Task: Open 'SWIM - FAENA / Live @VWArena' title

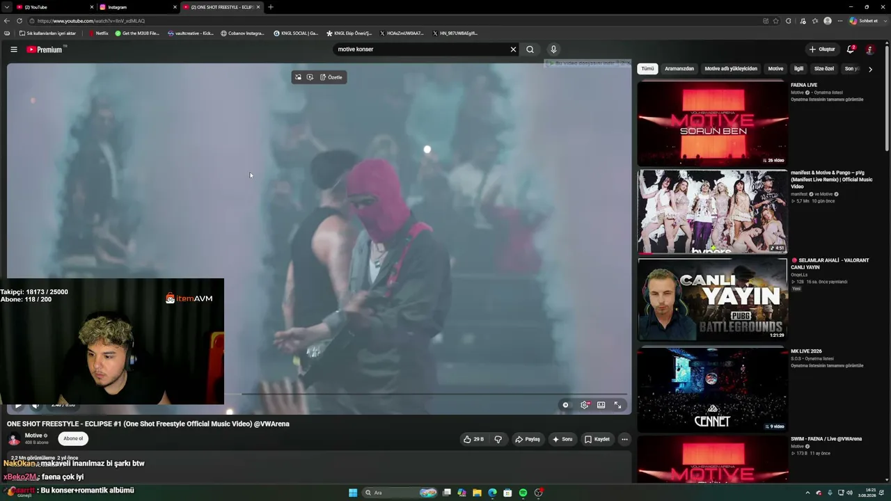Action: pyautogui.click(x=826, y=439)
